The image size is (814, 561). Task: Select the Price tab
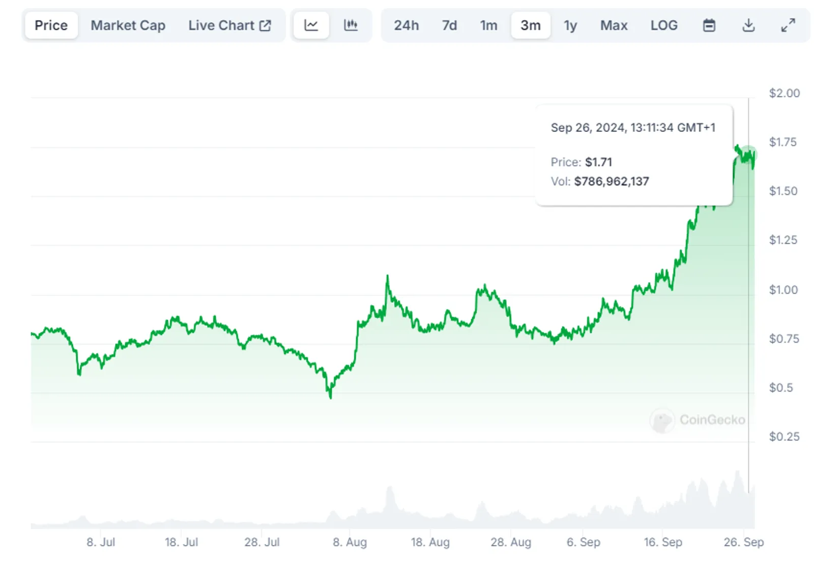click(51, 25)
